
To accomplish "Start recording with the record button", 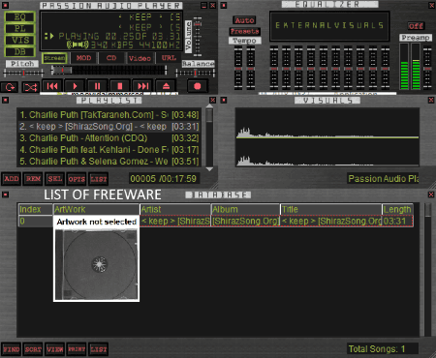I will 198,86.
